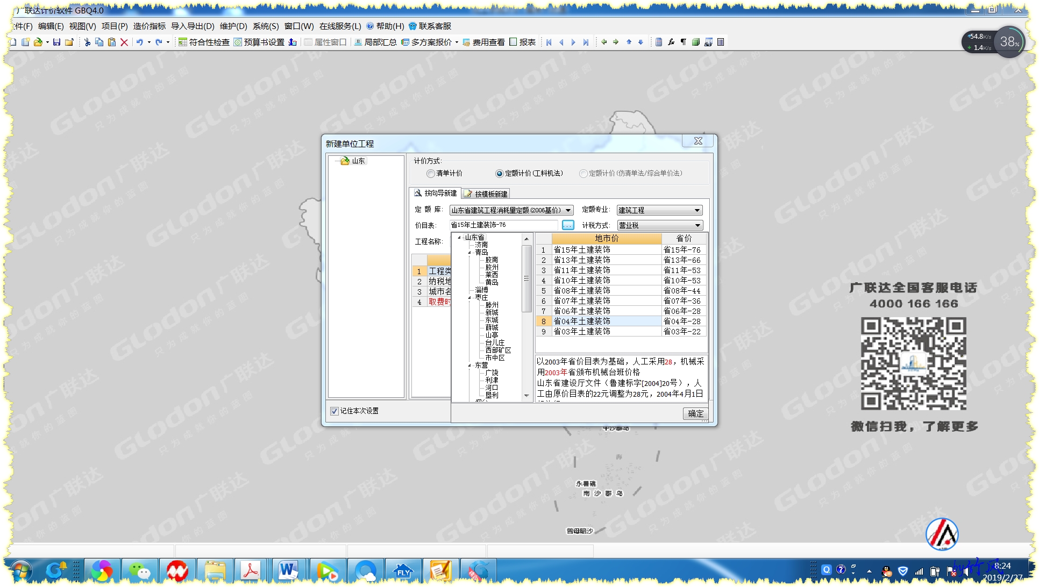Click the undo arrow icon
1039x587 pixels.
[x=140, y=42]
